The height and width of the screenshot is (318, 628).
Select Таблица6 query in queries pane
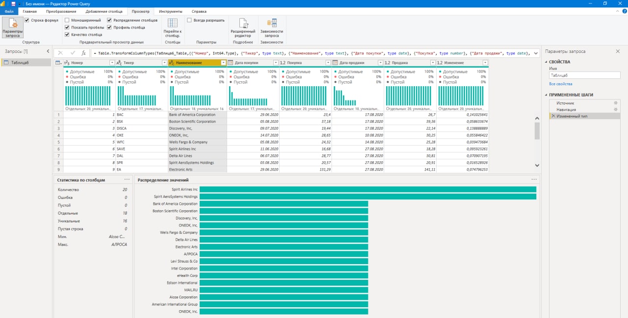pos(26,62)
